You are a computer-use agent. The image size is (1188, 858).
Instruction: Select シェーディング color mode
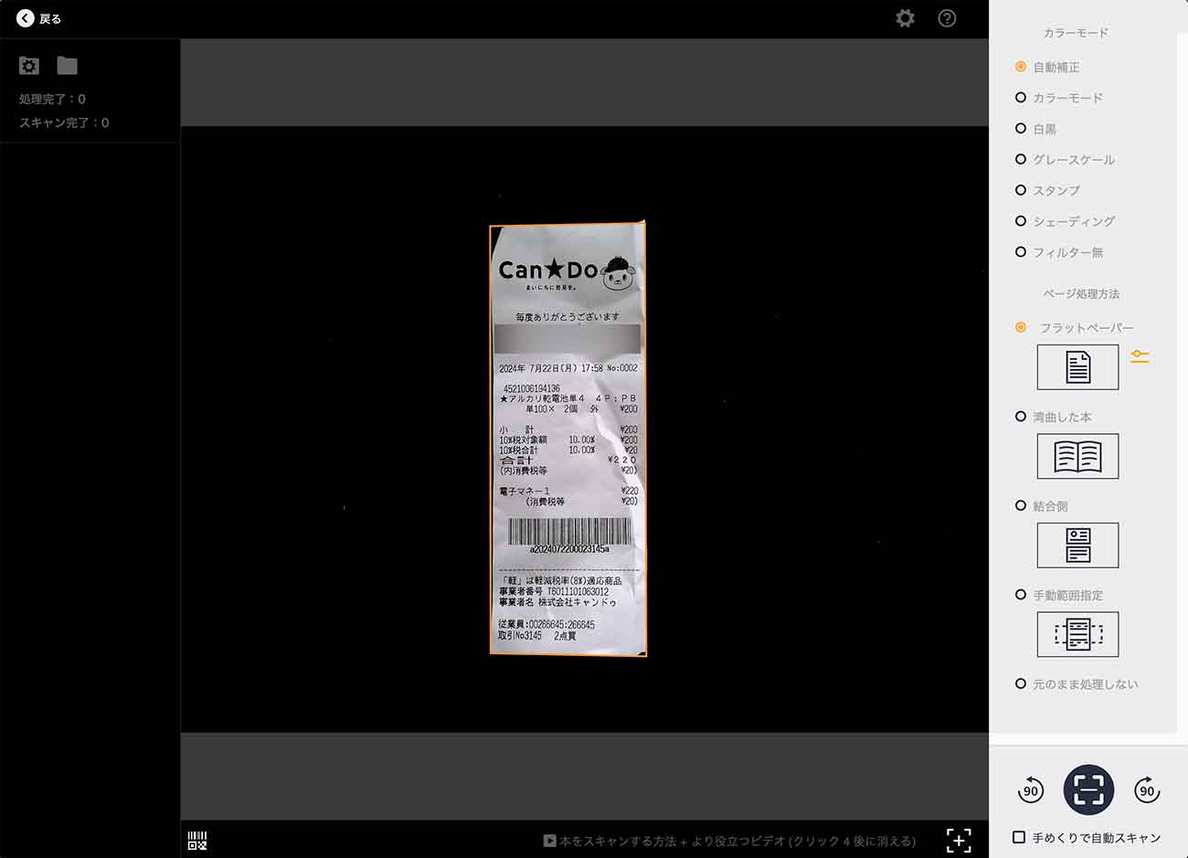pyautogui.click(x=1065, y=221)
